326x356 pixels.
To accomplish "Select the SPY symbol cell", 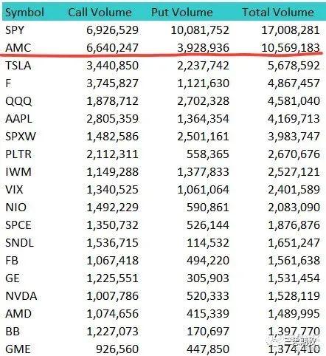I will coord(15,30).
